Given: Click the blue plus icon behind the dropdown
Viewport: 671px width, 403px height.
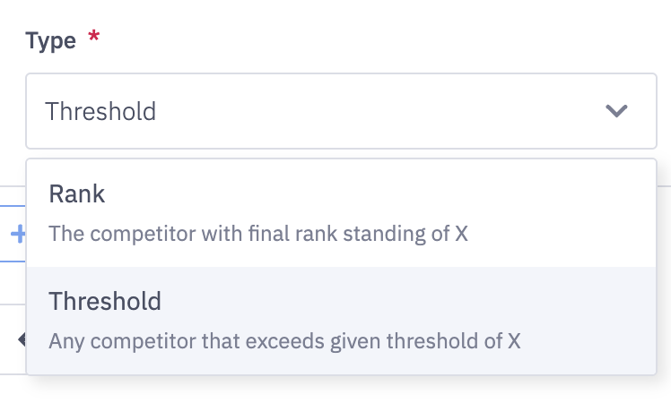Looking at the screenshot, I should click(x=18, y=235).
